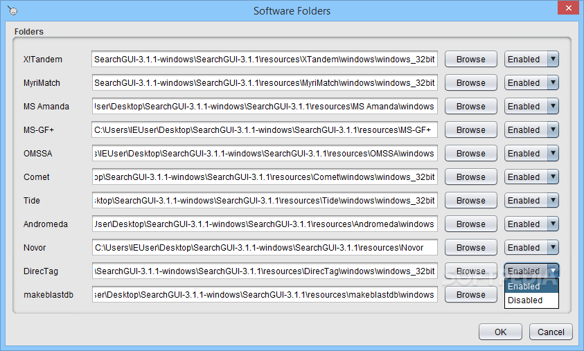Click the makeblastdb label

point(48,295)
